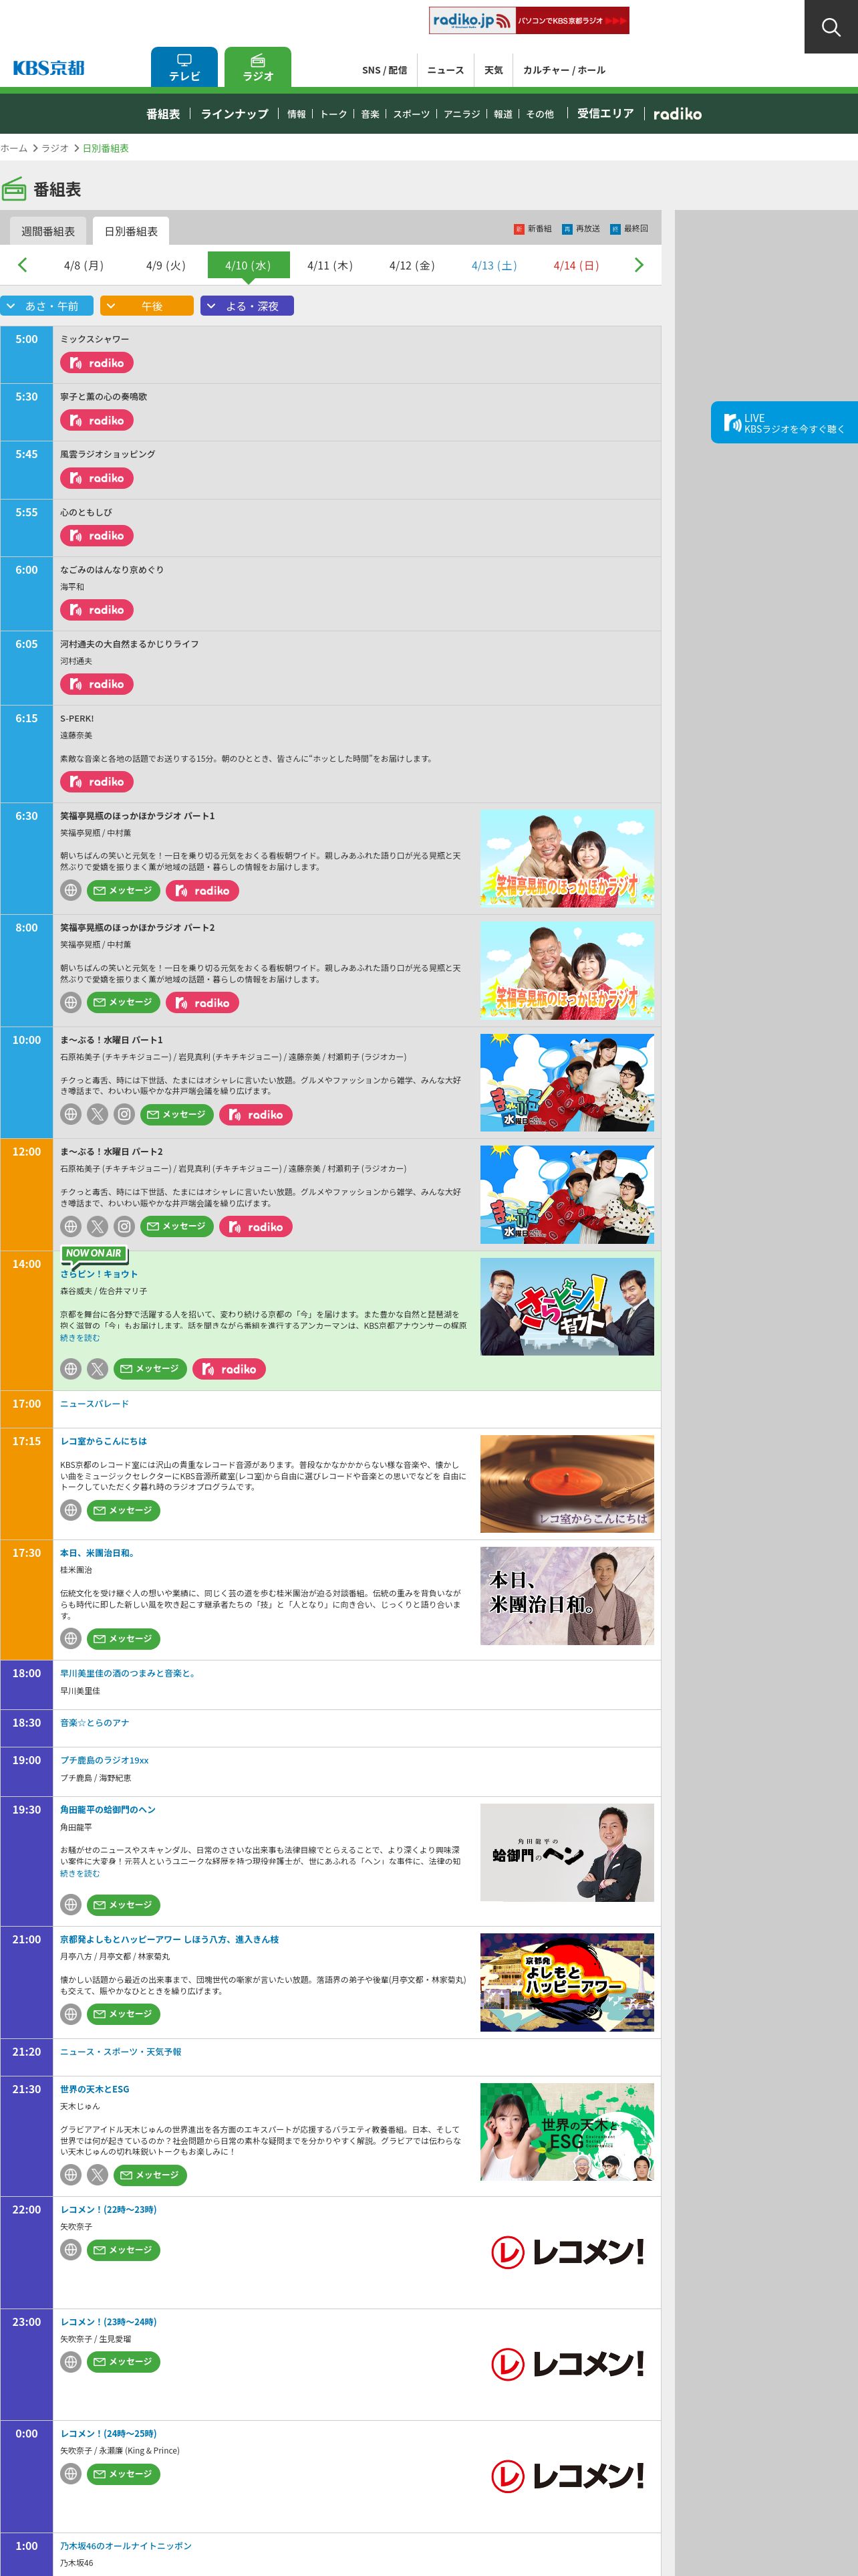The height and width of the screenshot is (2576, 858).
Task: Open globe icon for レコ室からこんにちは
Action: (x=70, y=1510)
